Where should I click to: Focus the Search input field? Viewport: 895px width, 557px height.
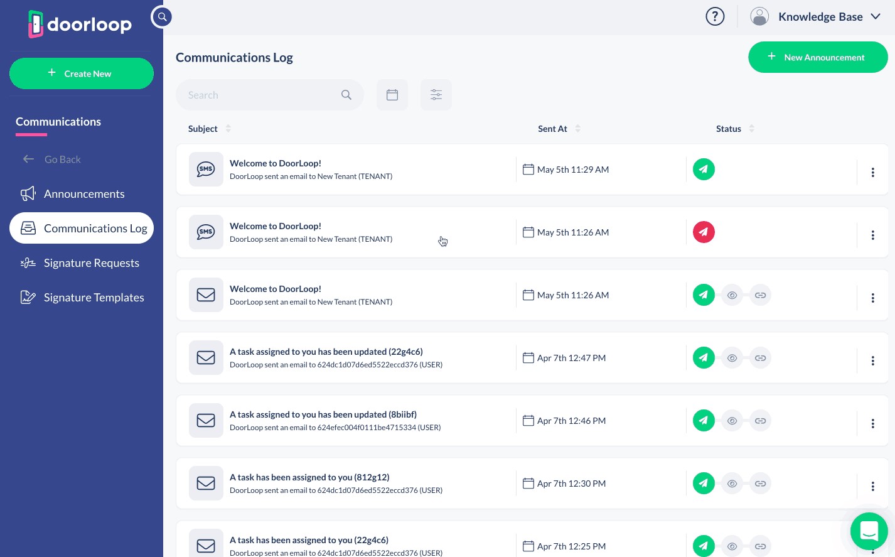click(270, 95)
